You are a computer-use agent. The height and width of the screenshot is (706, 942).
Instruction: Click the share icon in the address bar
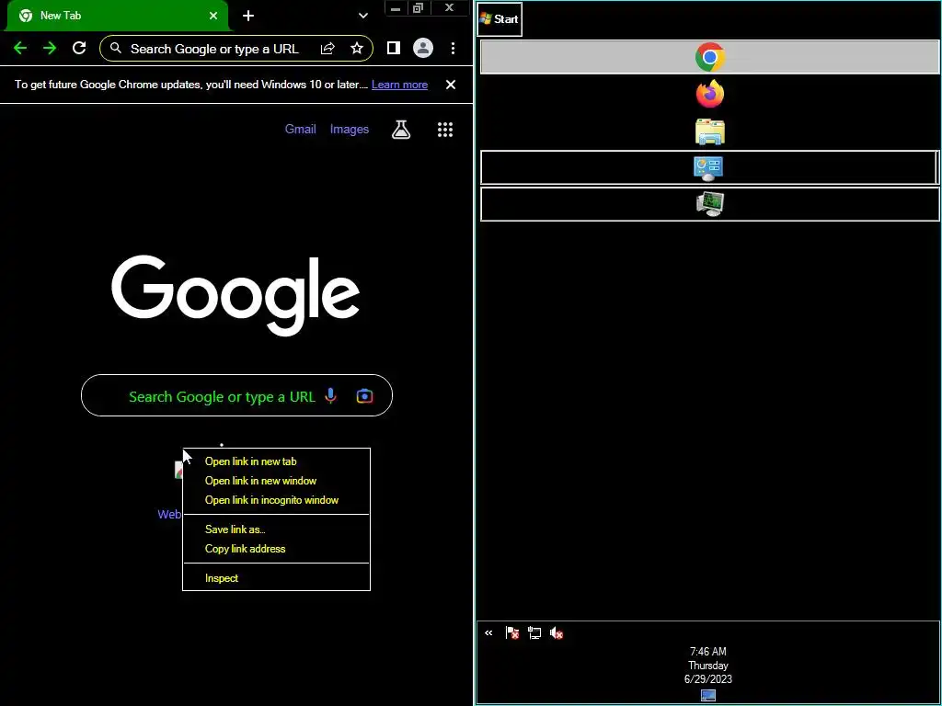click(x=327, y=49)
